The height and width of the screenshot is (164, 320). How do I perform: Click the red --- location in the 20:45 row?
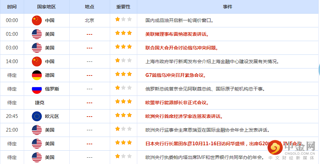click(x=89, y=117)
